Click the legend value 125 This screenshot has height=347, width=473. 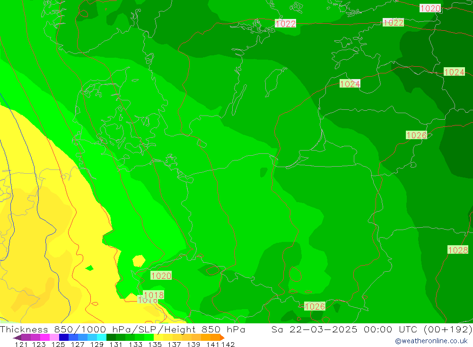(x=58, y=344)
